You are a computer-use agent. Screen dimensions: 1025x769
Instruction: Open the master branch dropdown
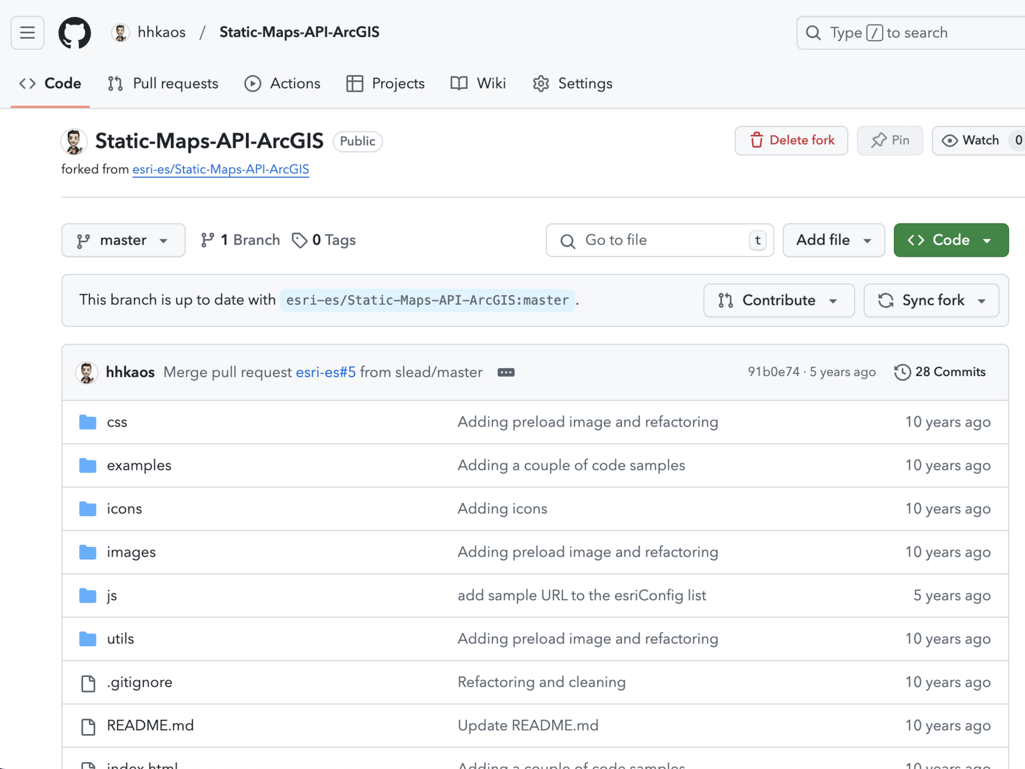point(123,240)
